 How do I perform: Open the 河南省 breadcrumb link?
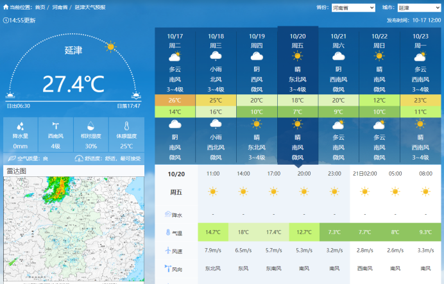pos(60,7)
